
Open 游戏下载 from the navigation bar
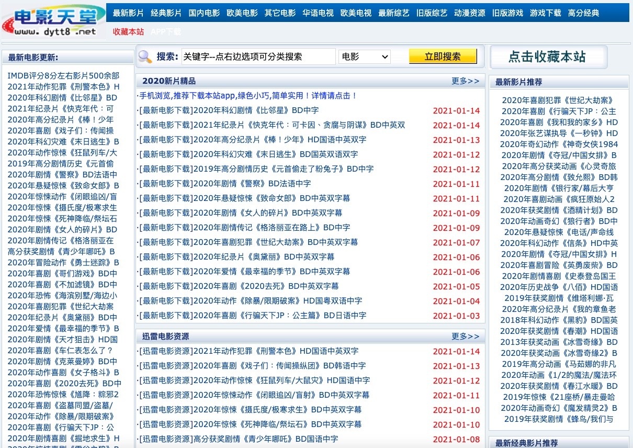(x=545, y=13)
